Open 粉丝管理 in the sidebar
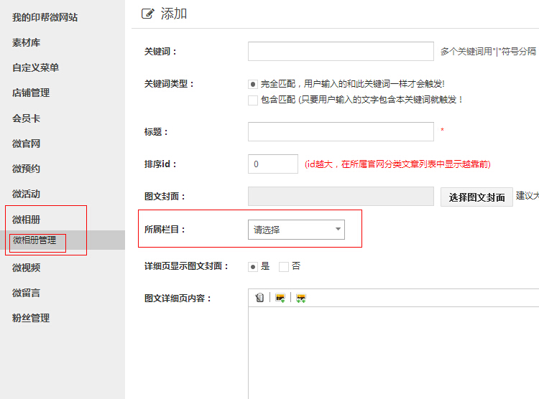The width and height of the screenshot is (539, 399). click(x=31, y=318)
